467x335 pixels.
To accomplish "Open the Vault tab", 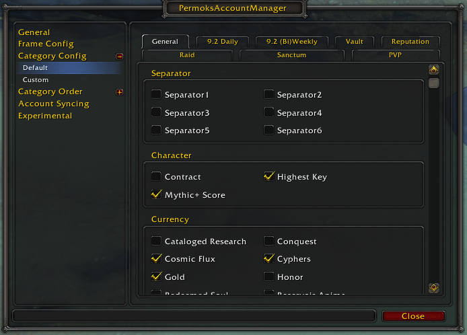I will click(x=355, y=42).
